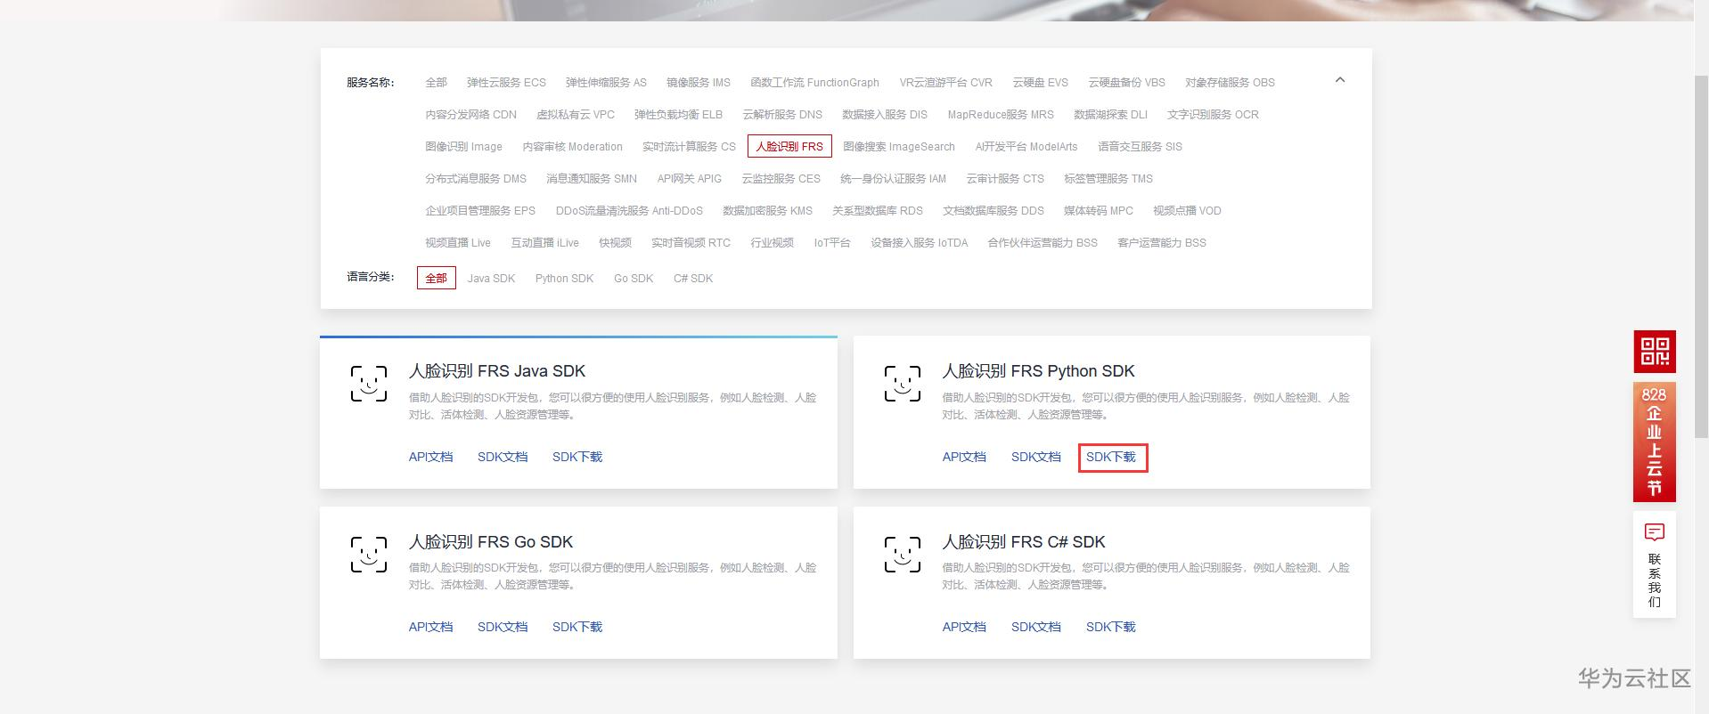This screenshot has width=1709, height=714.
Task: Filter by 内容审核 Moderation
Action: pyautogui.click(x=572, y=147)
